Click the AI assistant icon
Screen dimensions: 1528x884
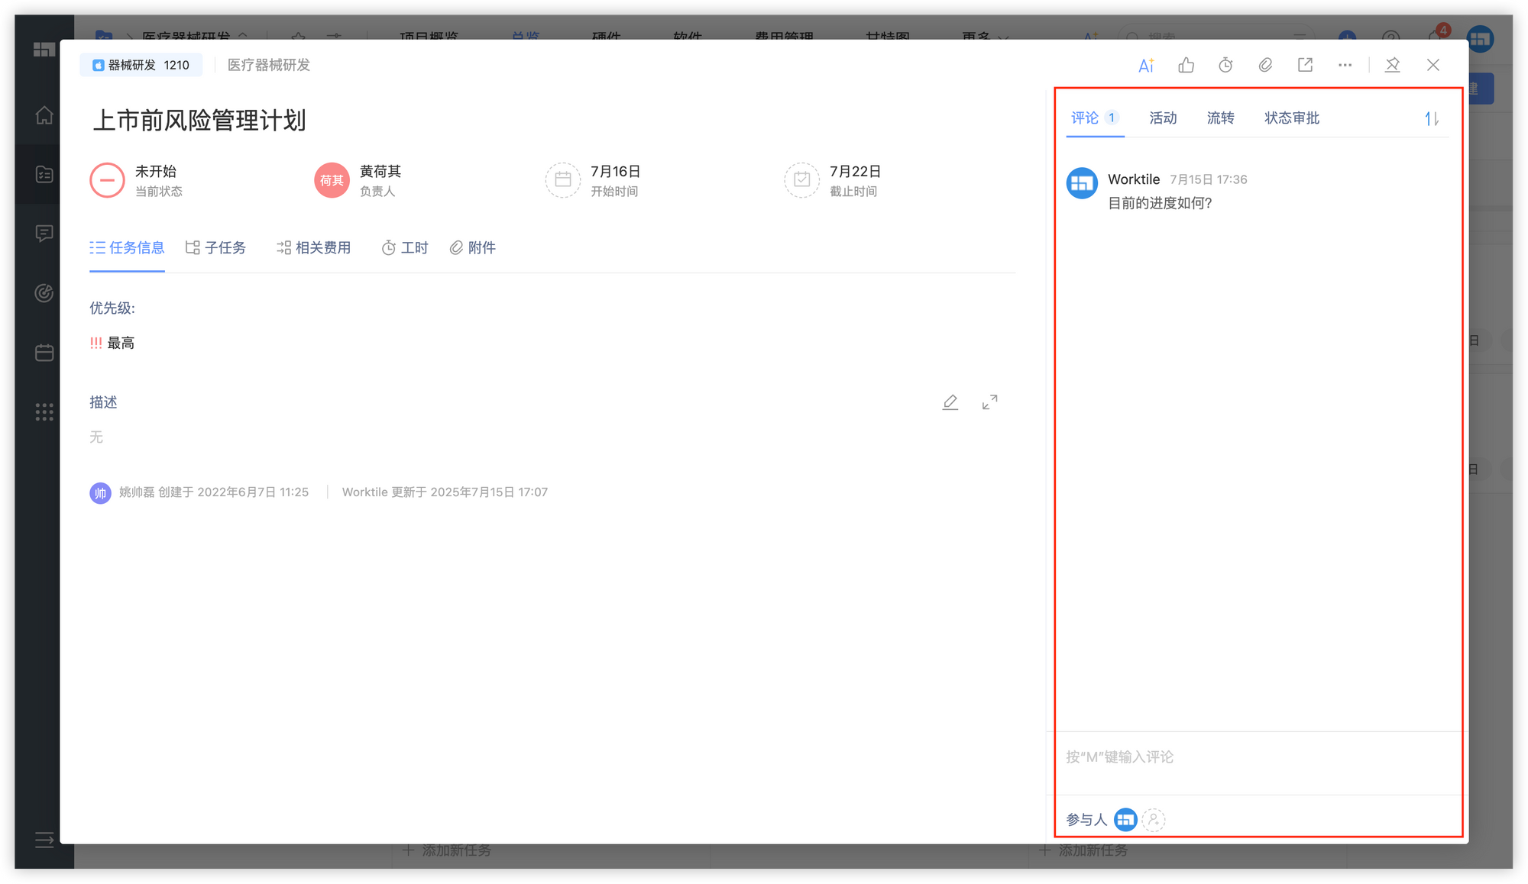(x=1145, y=66)
